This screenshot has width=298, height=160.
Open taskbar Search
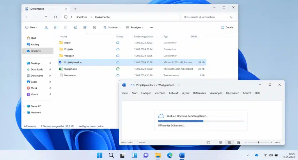click(111, 155)
